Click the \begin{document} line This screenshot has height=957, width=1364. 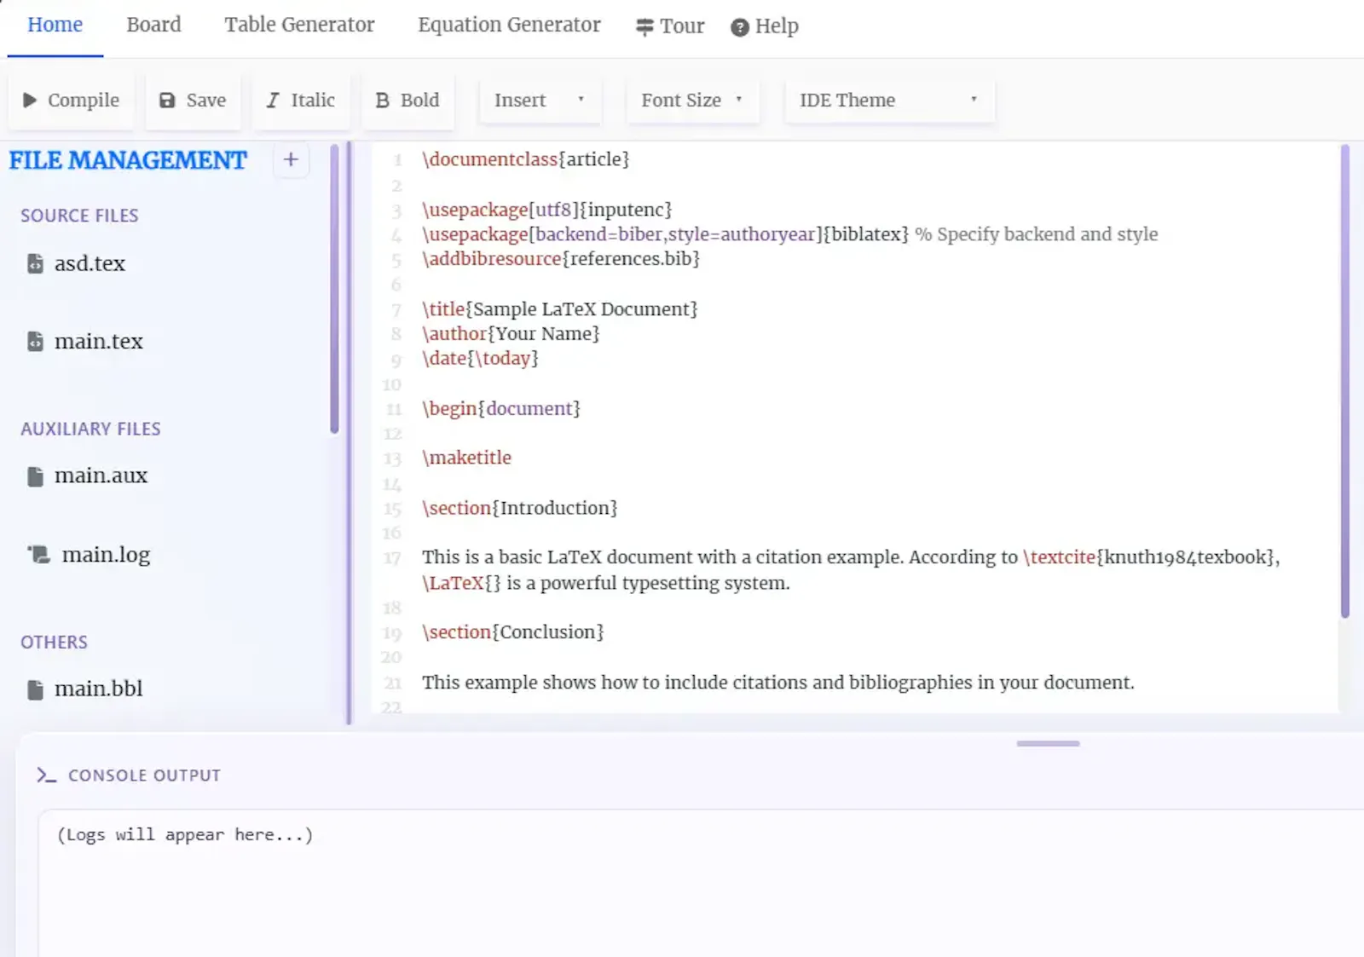(500, 409)
